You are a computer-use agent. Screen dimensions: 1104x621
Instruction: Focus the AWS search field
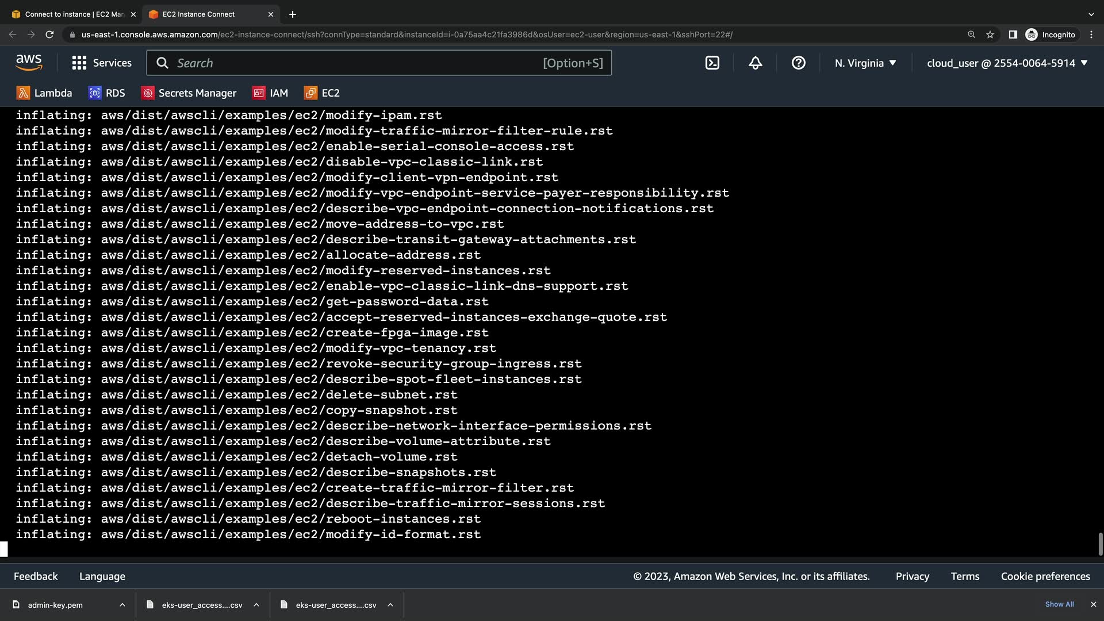356,63
